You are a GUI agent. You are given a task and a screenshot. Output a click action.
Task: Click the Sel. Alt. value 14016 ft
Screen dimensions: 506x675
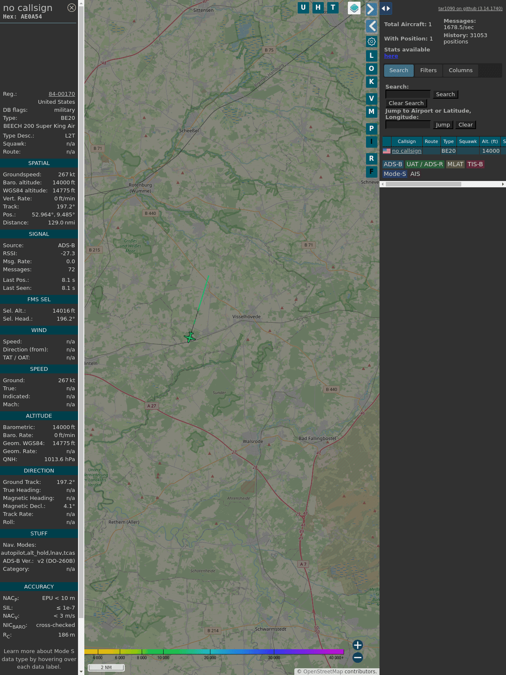64,311
